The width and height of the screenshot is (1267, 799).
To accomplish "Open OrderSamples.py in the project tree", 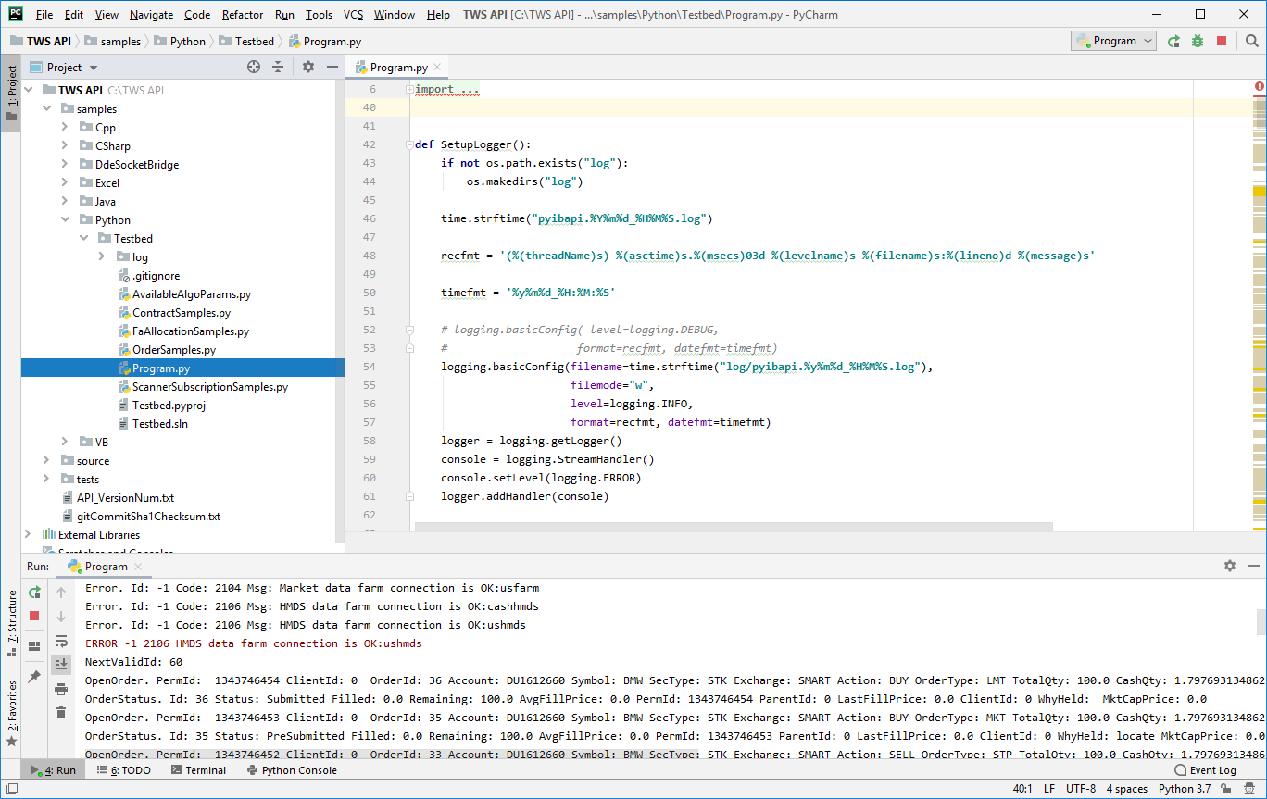I will 173,350.
